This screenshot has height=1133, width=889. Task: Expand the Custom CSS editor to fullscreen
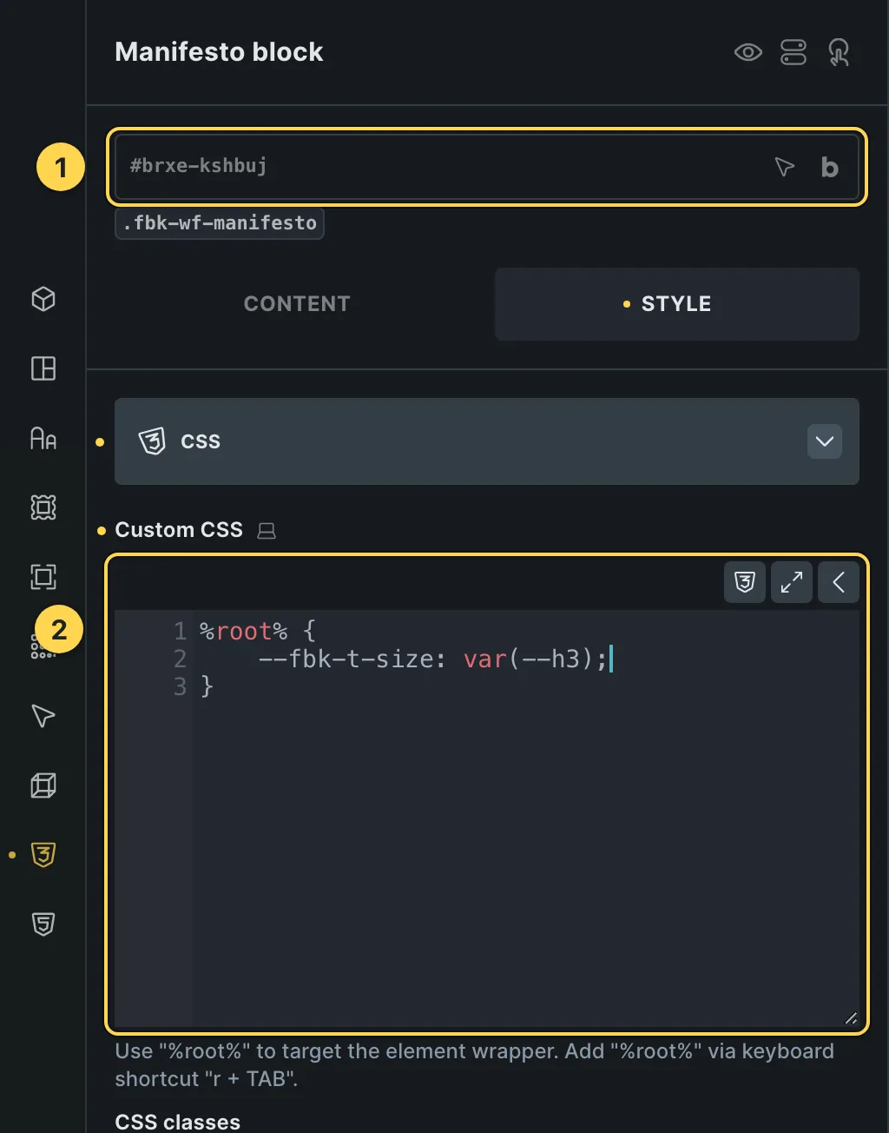[792, 582]
